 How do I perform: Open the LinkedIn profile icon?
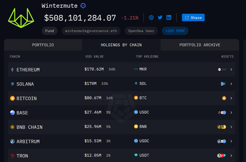(169, 18)
